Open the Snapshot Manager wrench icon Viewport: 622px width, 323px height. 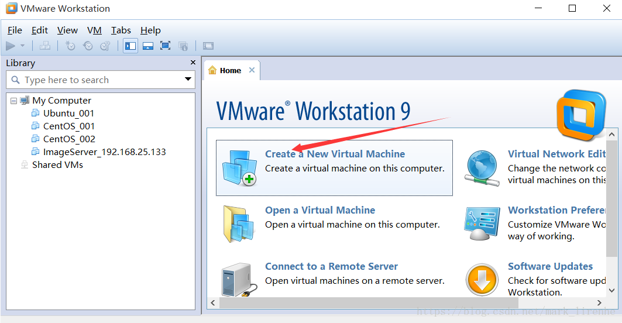(105, 46)
